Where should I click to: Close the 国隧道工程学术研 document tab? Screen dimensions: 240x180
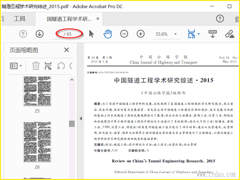(98, 19)
